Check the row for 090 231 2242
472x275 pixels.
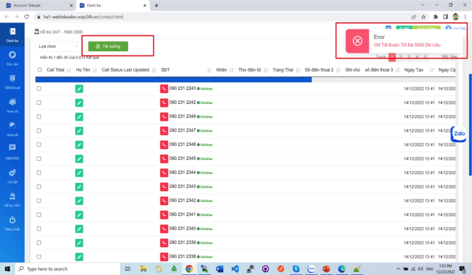tap(39, 103)
